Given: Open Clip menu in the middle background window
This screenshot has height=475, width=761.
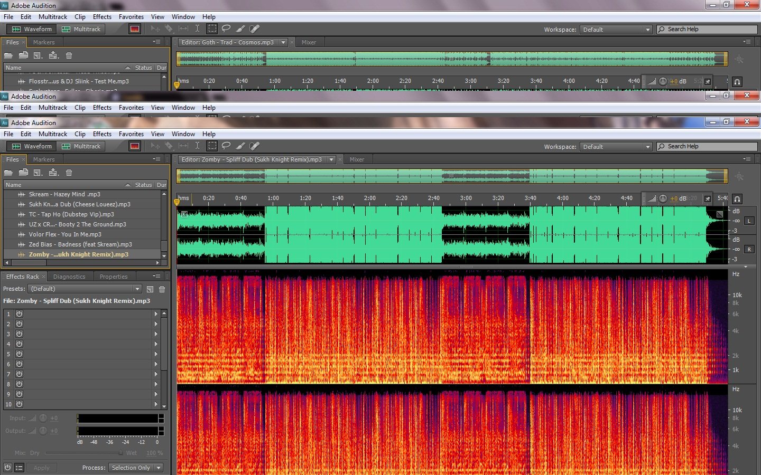Looking at the screenshot, I should 80,108.
